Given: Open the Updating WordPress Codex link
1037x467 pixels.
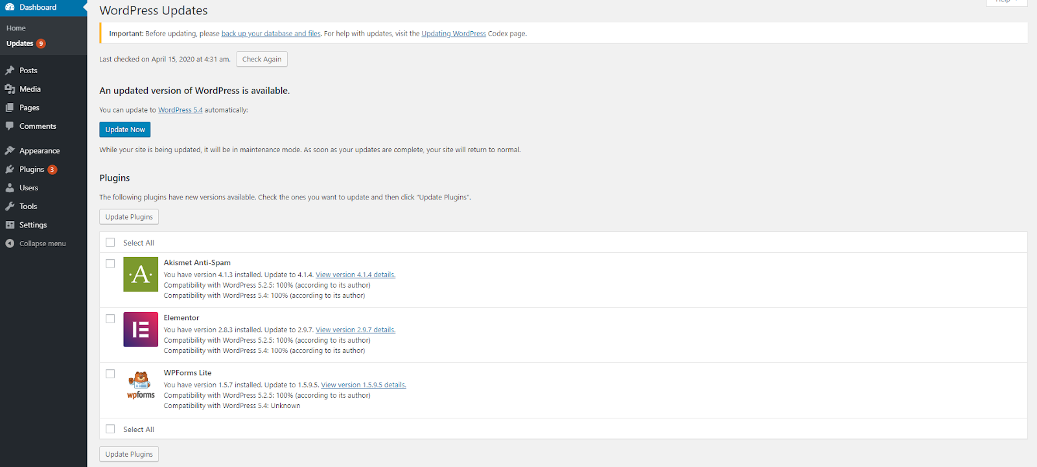Looking at the screenshot, I should (454, 34).
